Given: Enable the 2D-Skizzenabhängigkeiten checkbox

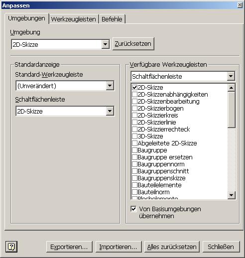Looking at the screenshot, I should [x=134, y=95].
